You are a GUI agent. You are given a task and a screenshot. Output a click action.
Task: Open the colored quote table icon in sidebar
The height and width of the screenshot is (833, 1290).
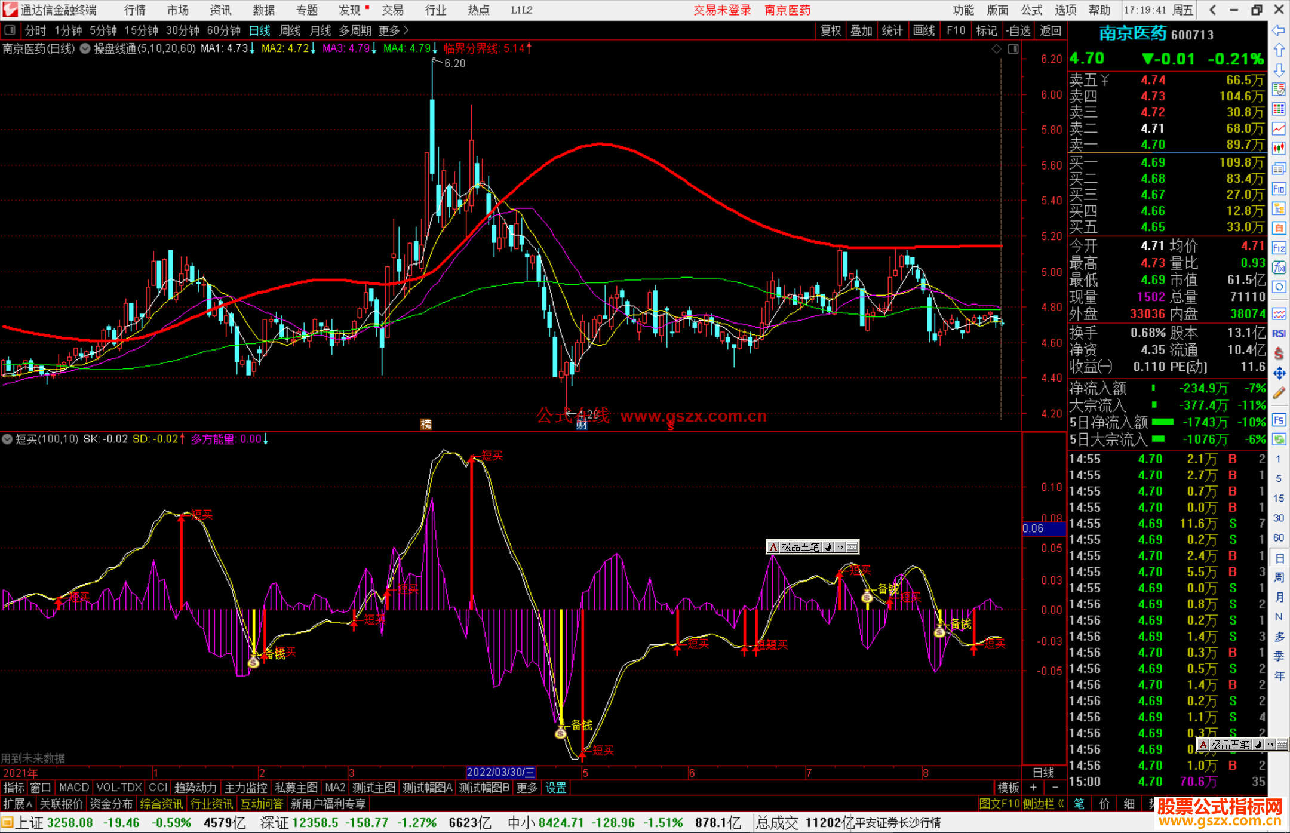tap(1279, 109)
